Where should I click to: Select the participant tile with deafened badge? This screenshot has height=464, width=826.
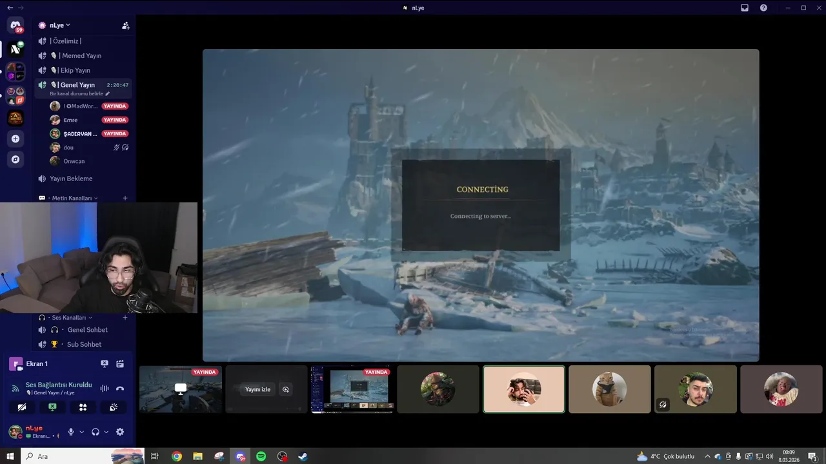pos(696,389)
